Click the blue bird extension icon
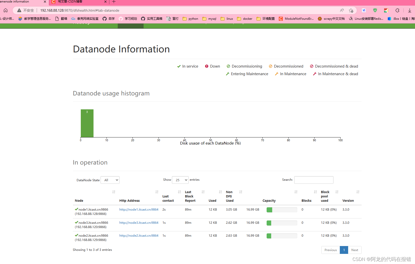415x264 pixels. [364, 10]
